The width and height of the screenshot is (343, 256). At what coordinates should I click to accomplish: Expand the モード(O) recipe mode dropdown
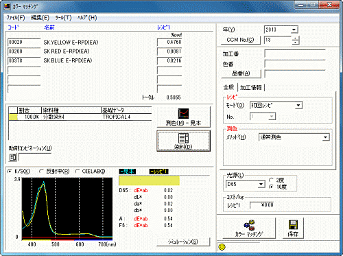click(298, 106)
